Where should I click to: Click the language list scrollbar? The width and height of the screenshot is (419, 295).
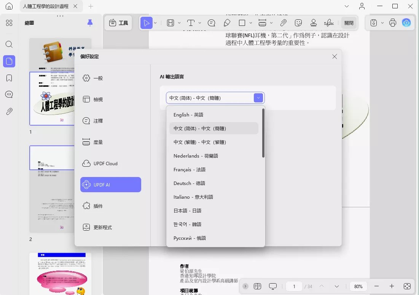point(263,133)
